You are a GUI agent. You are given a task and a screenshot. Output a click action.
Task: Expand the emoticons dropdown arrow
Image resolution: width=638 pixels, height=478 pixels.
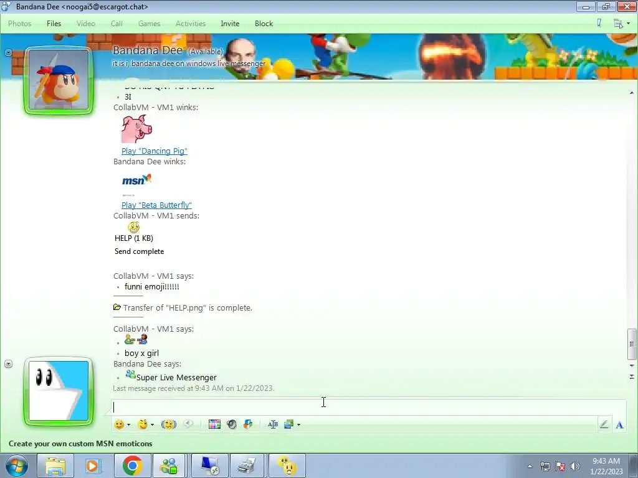[128, 424]
